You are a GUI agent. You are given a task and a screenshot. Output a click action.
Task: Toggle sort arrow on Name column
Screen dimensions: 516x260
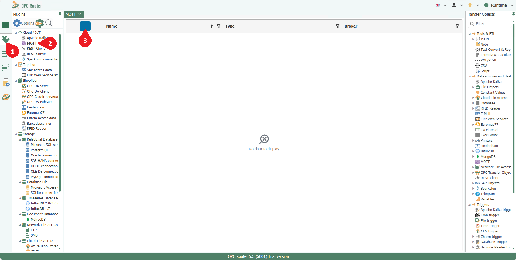point(211,26)
